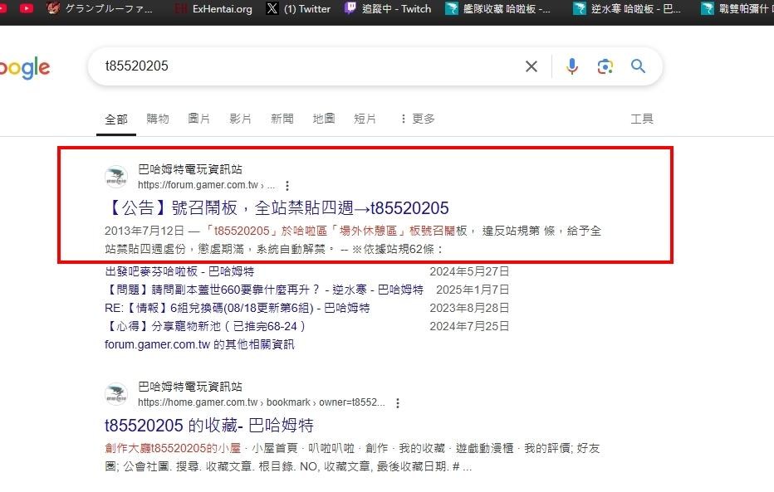This screenshot has height=492, width=774.
Task: Clear the search query with X
Action: click(532, 66)
